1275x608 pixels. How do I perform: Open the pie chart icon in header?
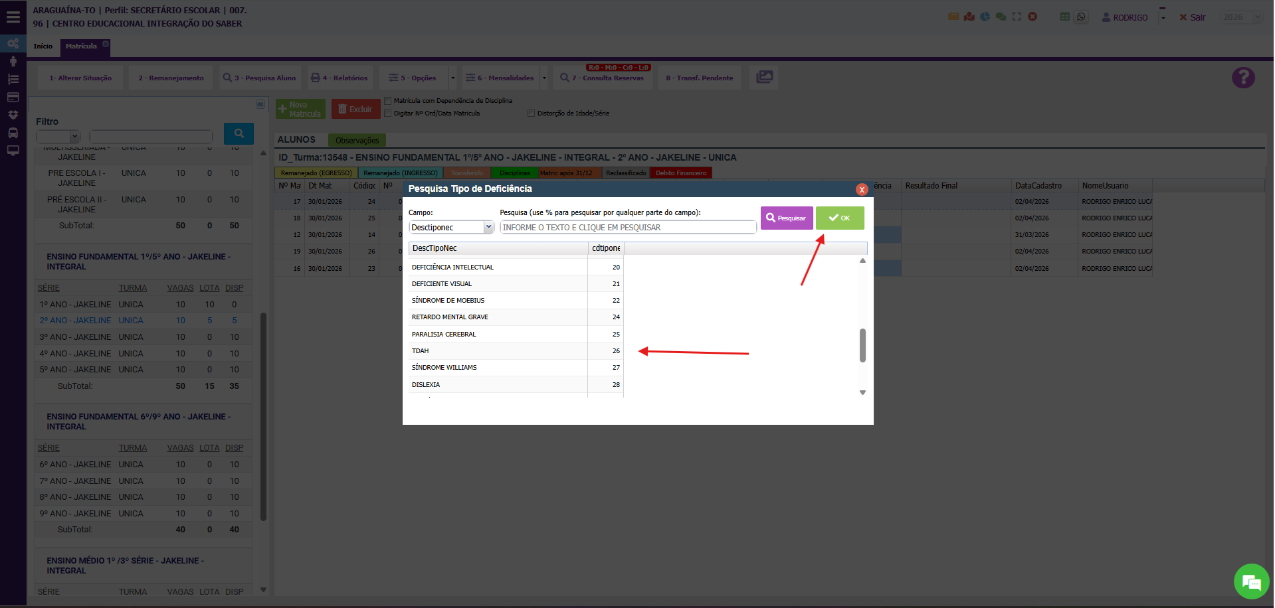985,17
